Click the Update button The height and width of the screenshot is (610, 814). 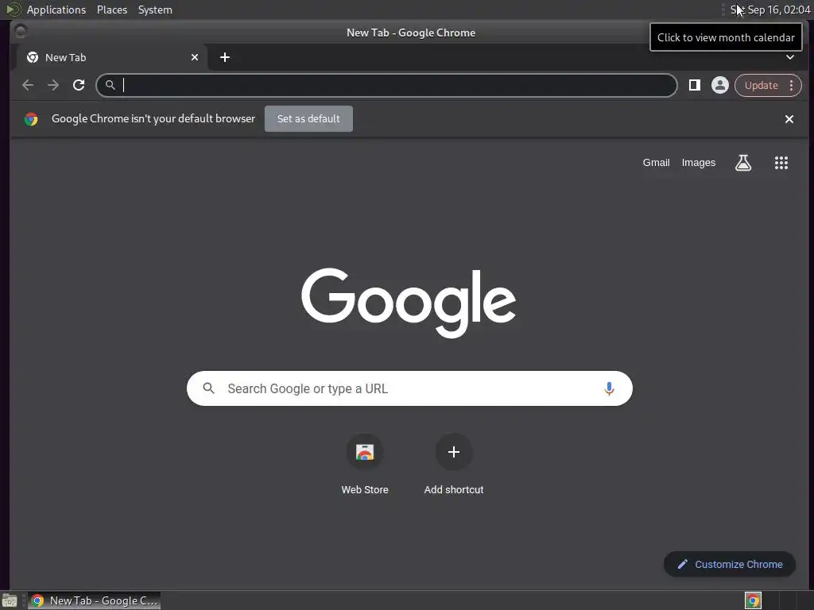(x=761, y=85)
